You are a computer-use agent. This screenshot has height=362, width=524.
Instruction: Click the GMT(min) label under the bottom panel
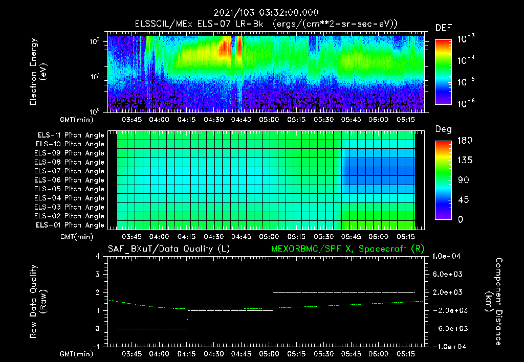coord(77,354)
